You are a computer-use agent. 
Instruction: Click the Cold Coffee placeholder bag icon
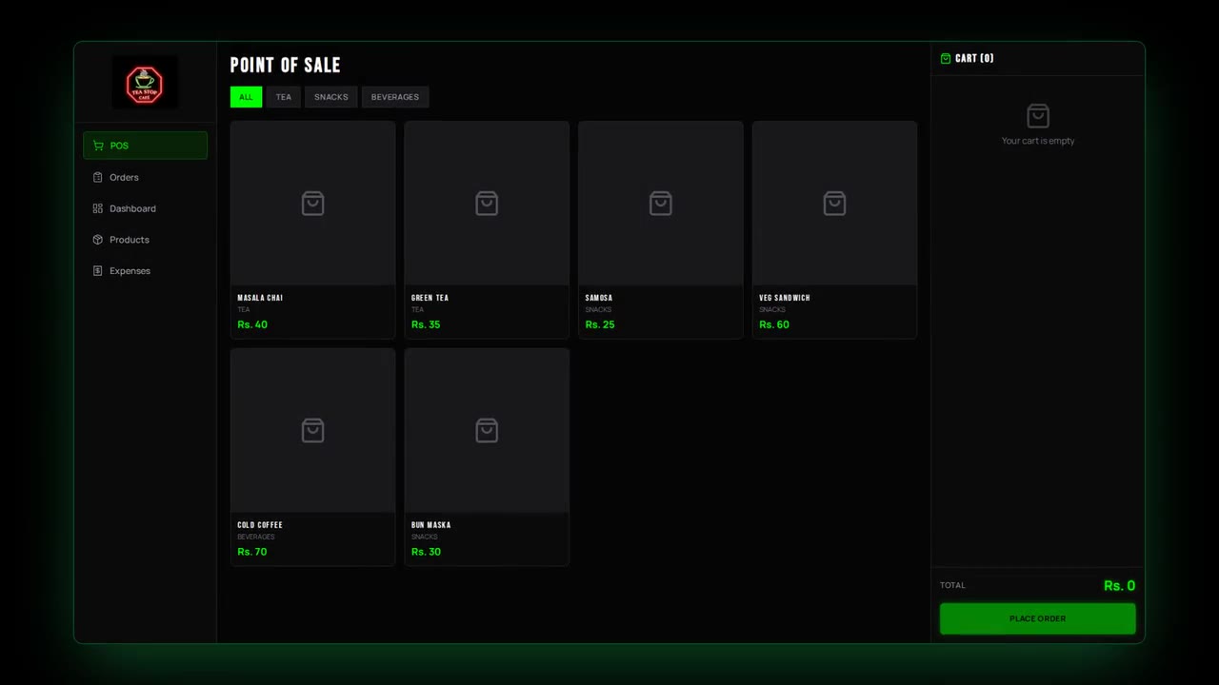point(312,430)
